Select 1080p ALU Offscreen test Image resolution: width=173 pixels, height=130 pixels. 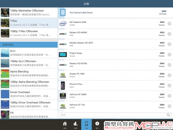point(29,63)
